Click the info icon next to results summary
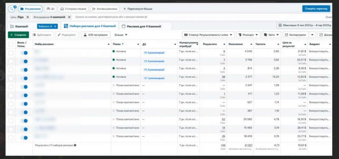The image size is (339, 159). (75, 145)
